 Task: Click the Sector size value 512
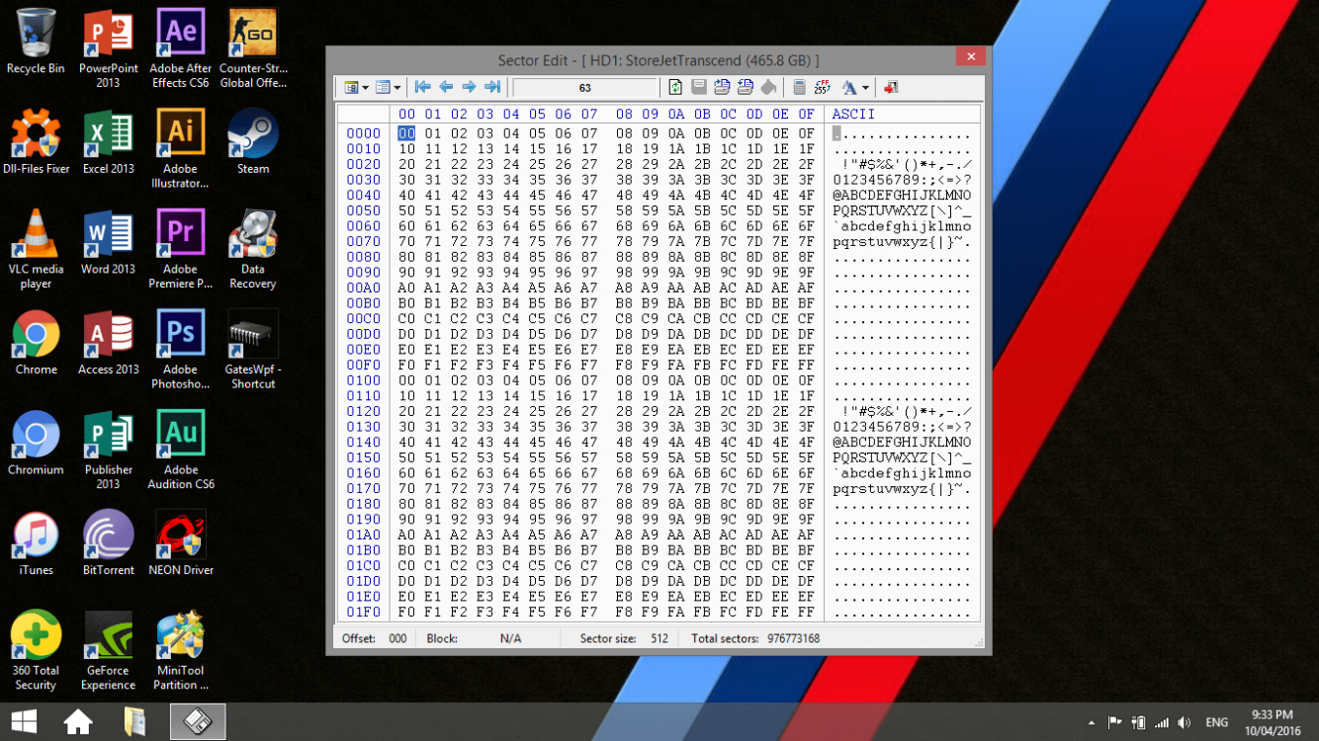659,638
